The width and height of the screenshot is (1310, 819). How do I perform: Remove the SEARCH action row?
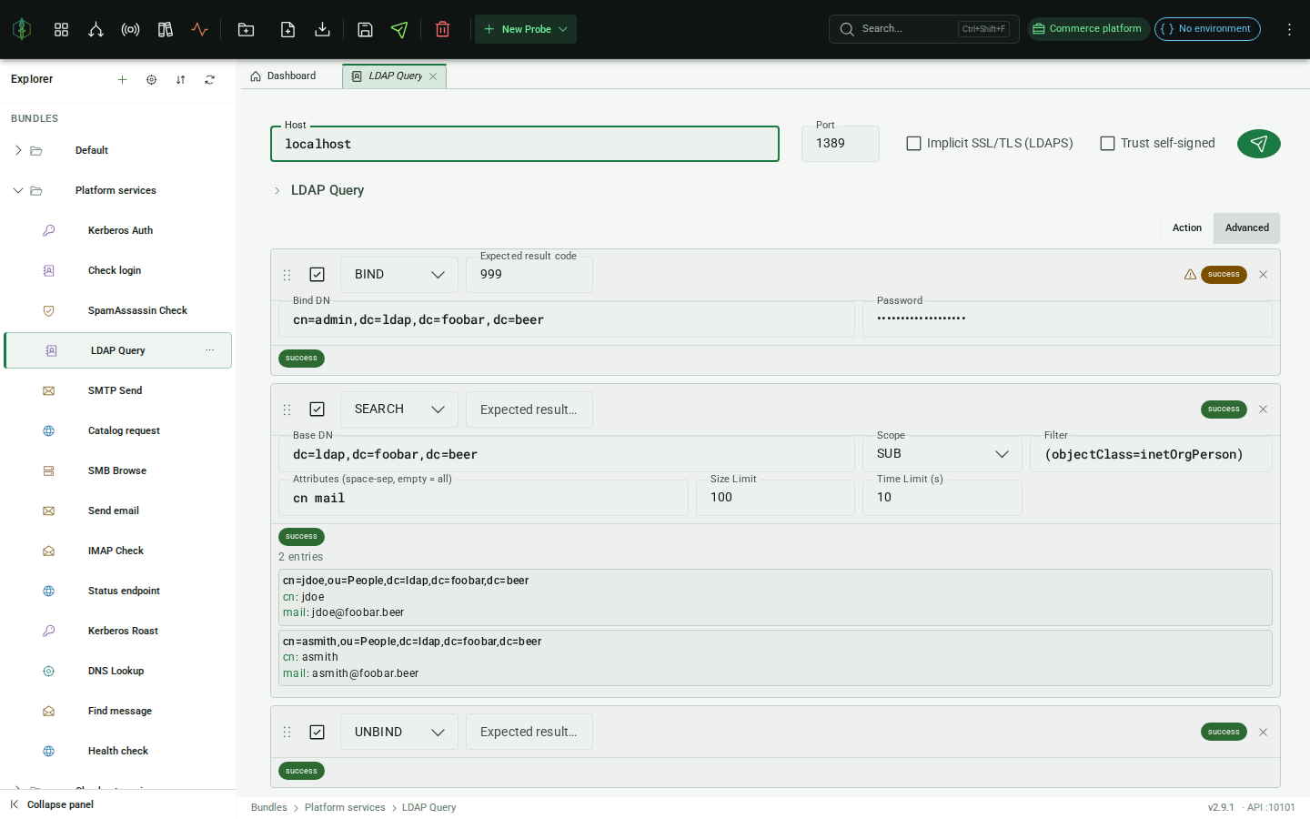[1263, 409]
